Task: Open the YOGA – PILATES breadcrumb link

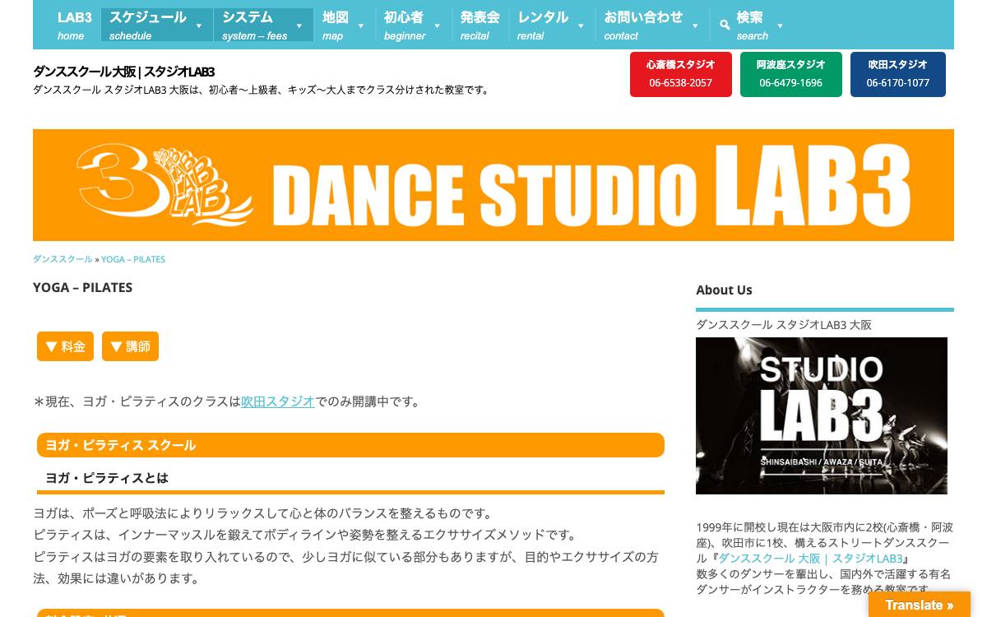Action: click(x=133, y=259)
